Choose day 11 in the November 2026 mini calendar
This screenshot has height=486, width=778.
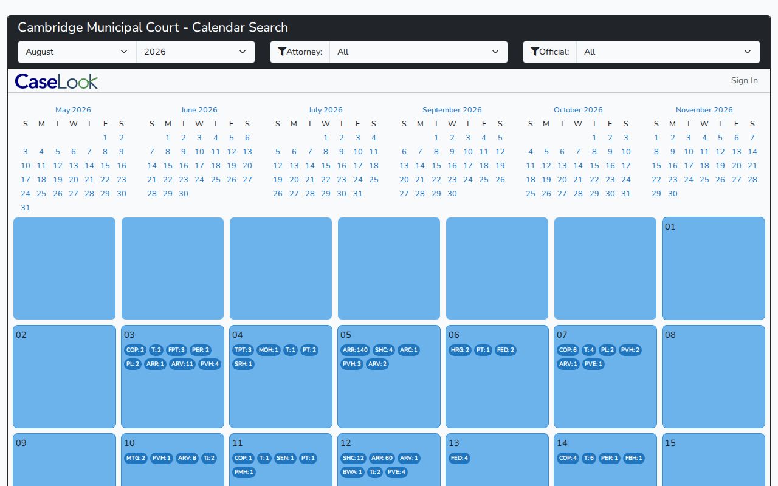coord(704,152)
